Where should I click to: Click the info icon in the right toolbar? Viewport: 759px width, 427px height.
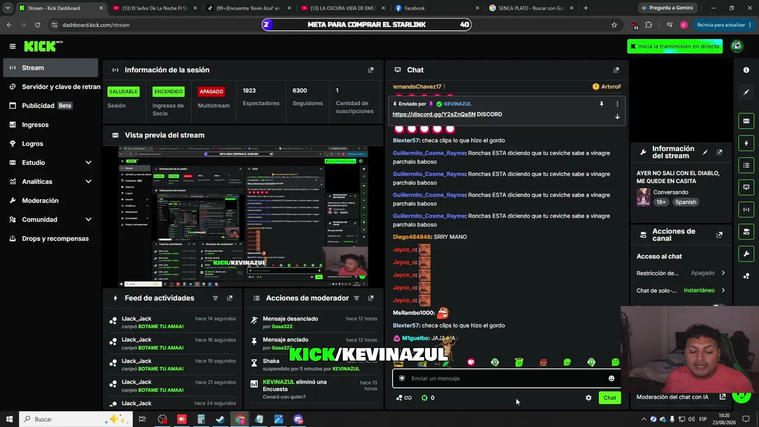click(x=746, y=70)
